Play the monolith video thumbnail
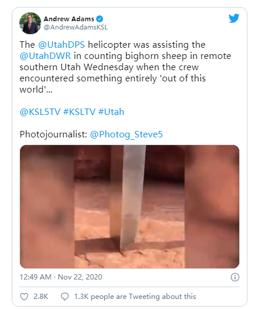Viewport: 261px width, 309px height. point(130,206)
